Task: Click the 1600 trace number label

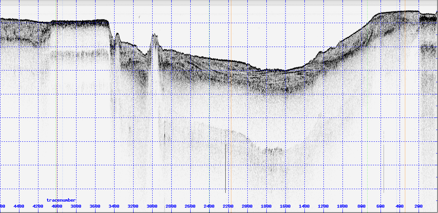Action: click(285, 206)
